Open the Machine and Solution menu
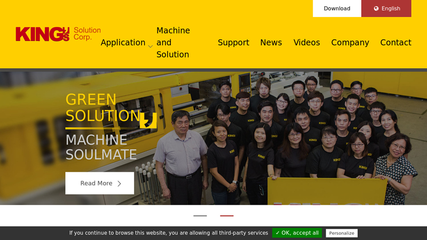Viewport: 427px width, 240px height. tap(173, 43)
